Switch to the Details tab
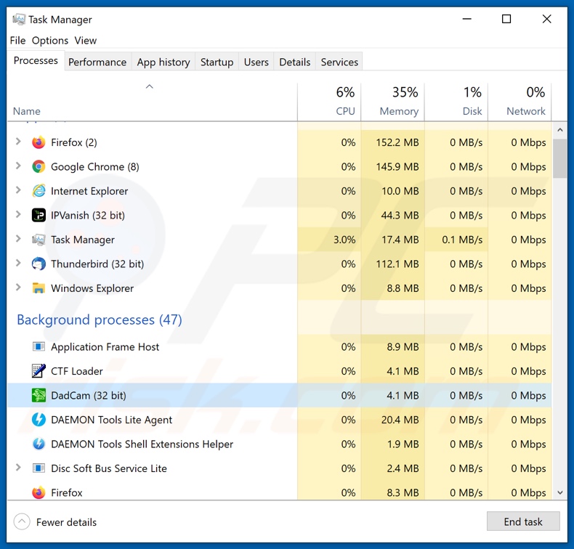574x549 pixels. tap(295, 62)
